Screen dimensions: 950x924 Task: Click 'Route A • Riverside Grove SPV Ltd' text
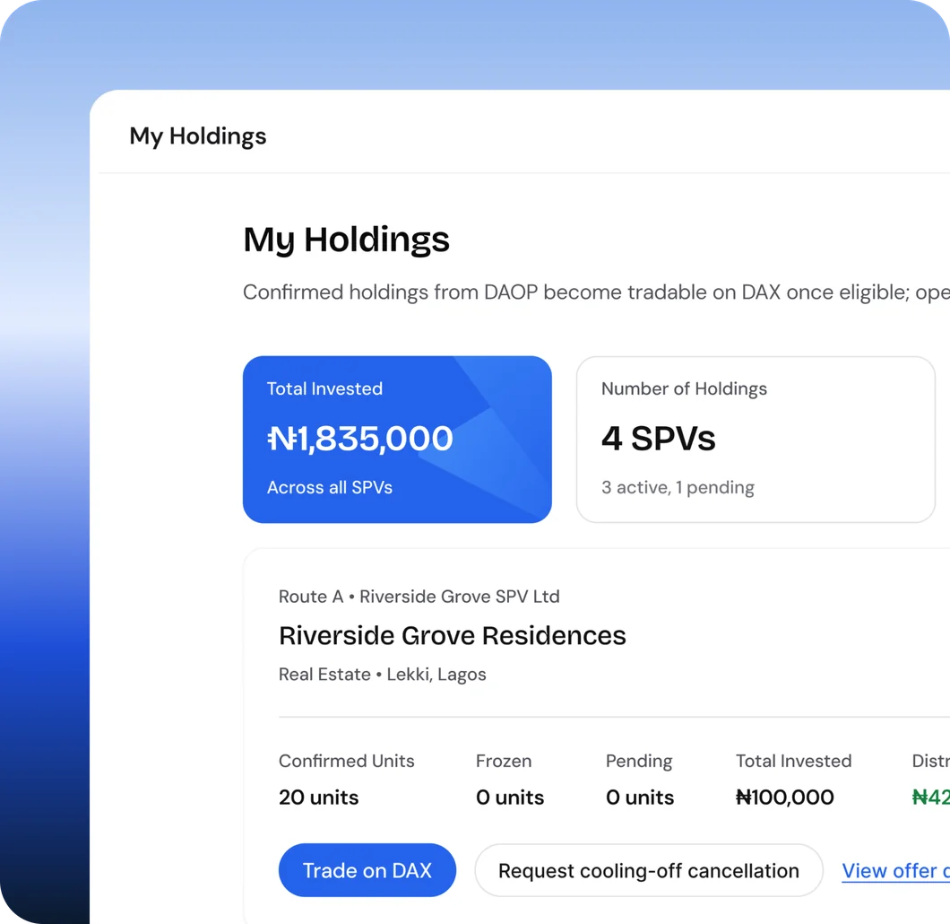(x=419, y=597)
